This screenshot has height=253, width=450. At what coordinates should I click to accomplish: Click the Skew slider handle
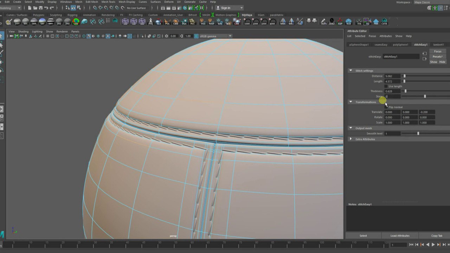click(x=425, y=96)
